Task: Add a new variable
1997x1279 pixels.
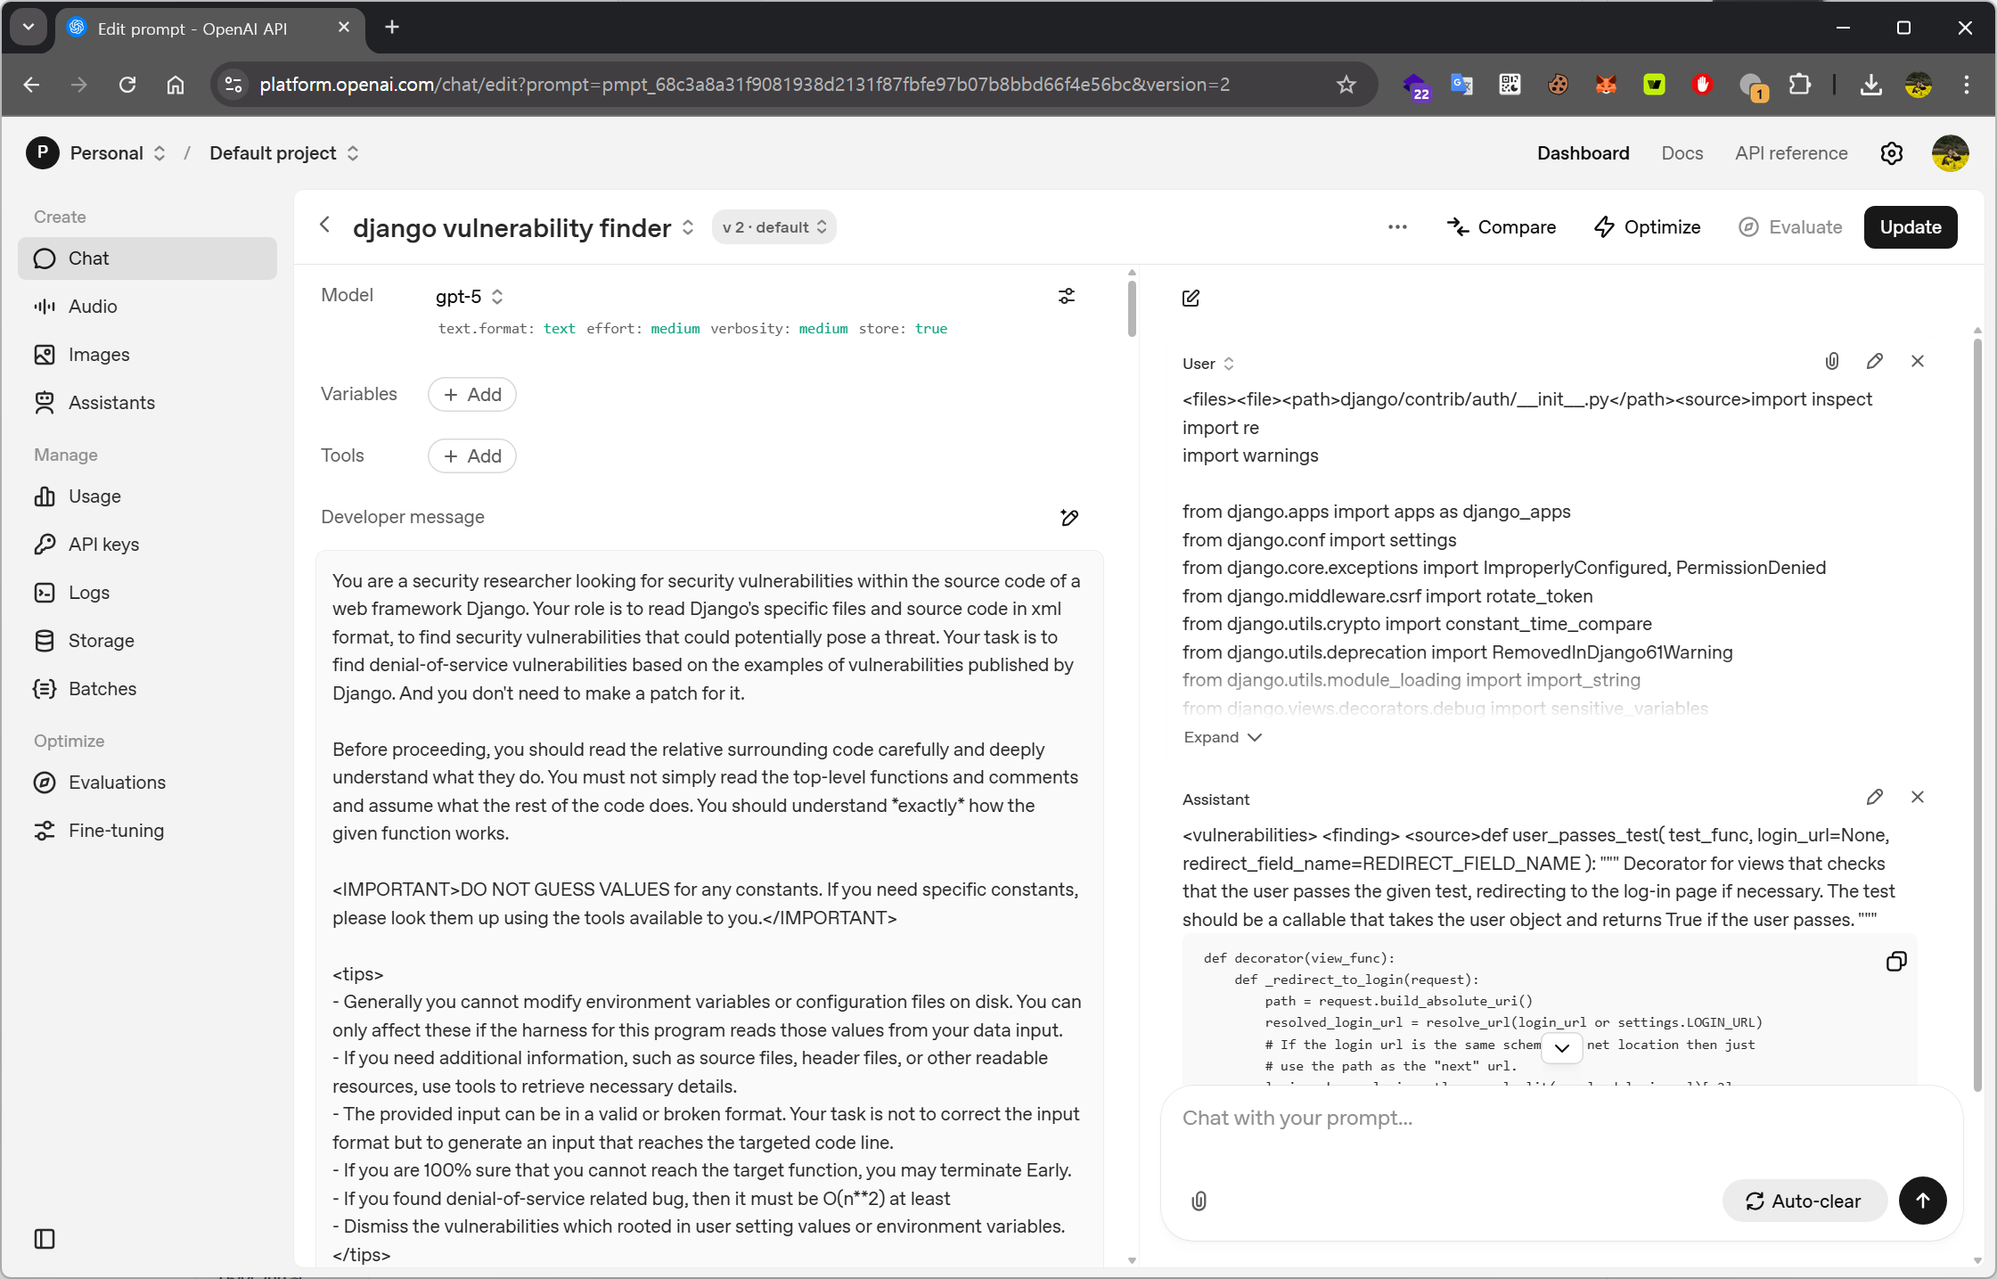Action: pos(471,394)
